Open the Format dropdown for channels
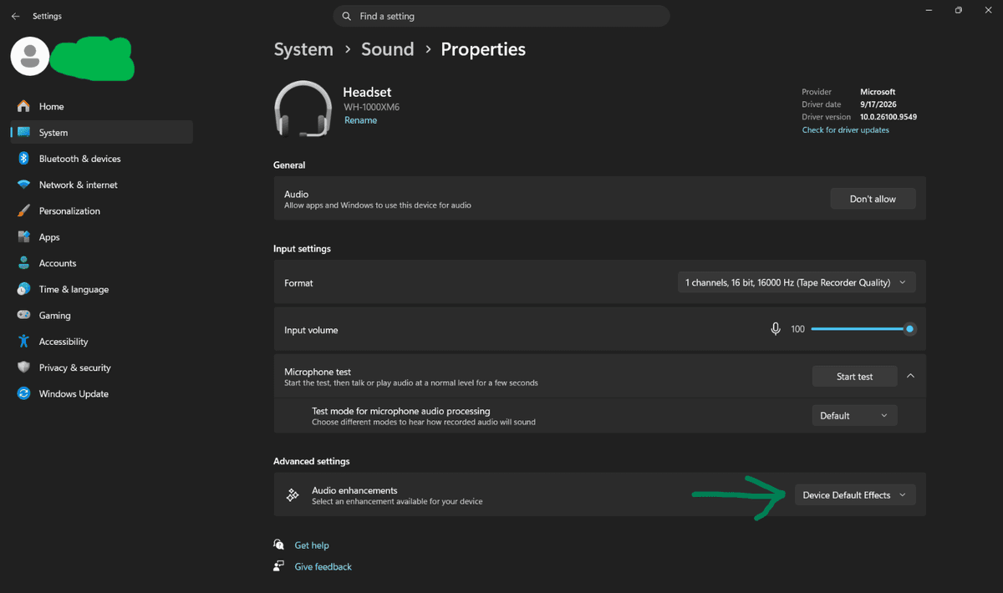 coord(797,282)
